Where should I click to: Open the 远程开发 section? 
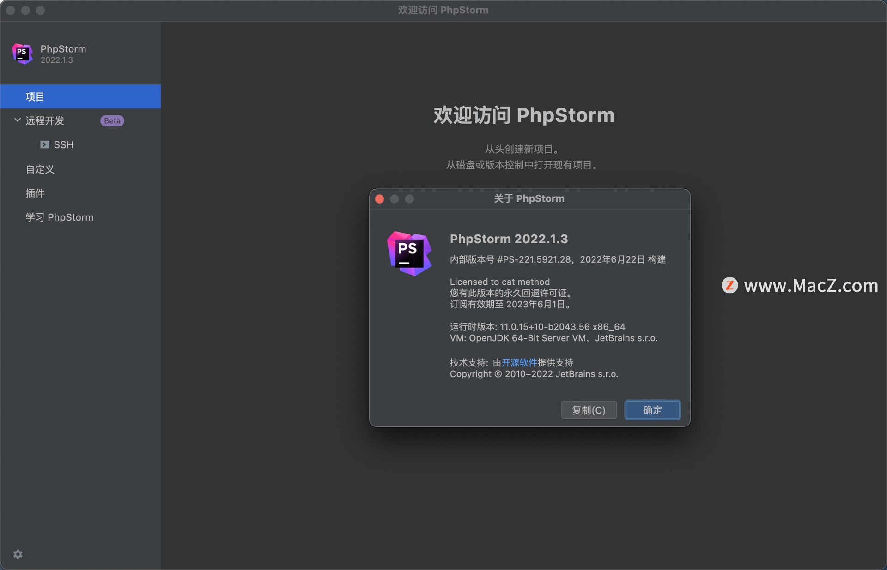coord(45,120)
